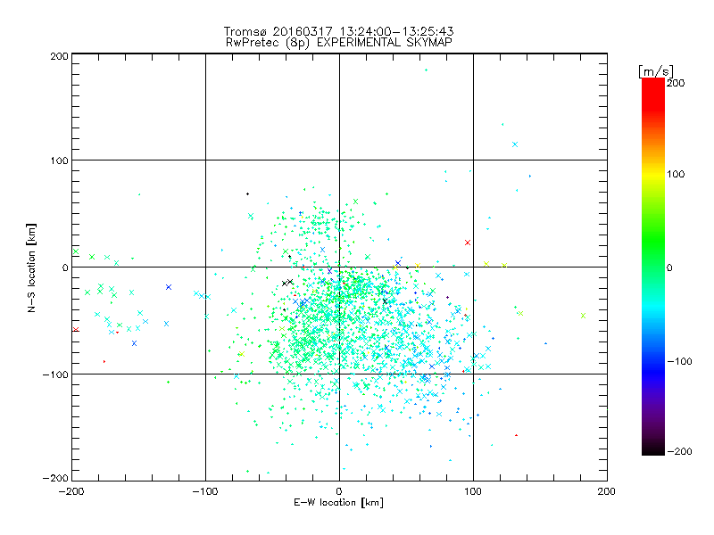
Task: Click the subtitle 'RwPretec (8p) EXPERIMENTAL SKYMAP'
Action: point(339,43)
